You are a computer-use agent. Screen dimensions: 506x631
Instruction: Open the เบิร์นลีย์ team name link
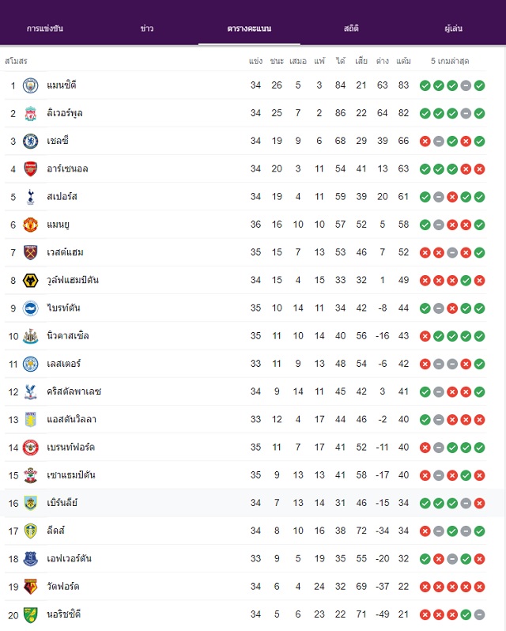(62, 503)
